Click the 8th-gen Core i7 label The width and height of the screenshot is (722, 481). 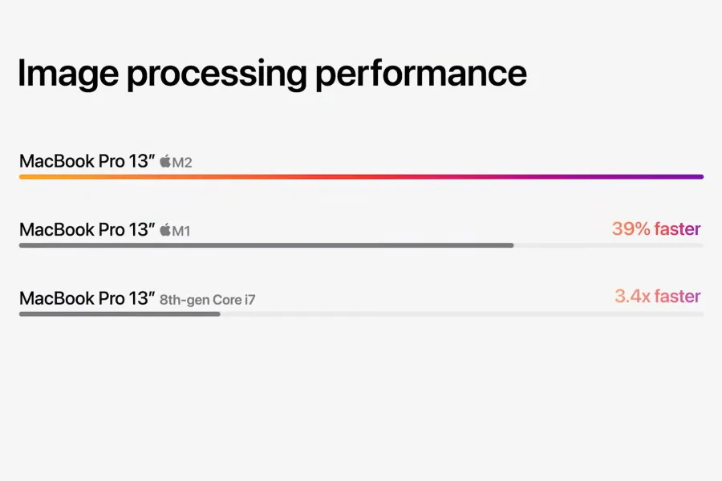[207, 300]
